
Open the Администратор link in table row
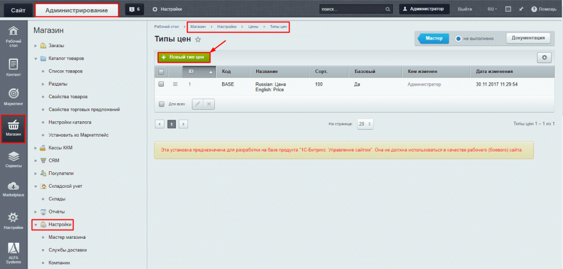tap(424, 85)
